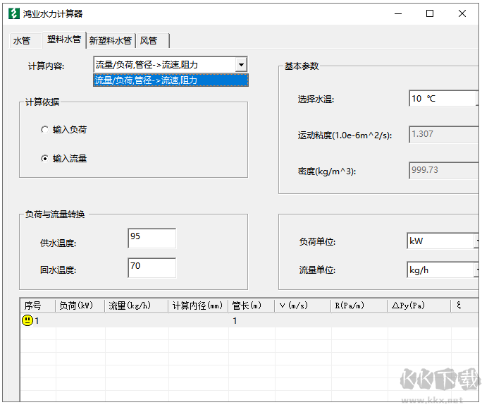Image resolution: width=482 pixels, height=405 pixels.
Task: Switch to the 新塑料水管 tab
Action: click(110, 41)
